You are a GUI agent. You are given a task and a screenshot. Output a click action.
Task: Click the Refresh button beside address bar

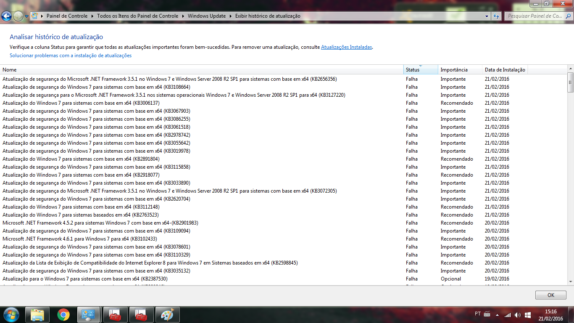coord(496,16)
